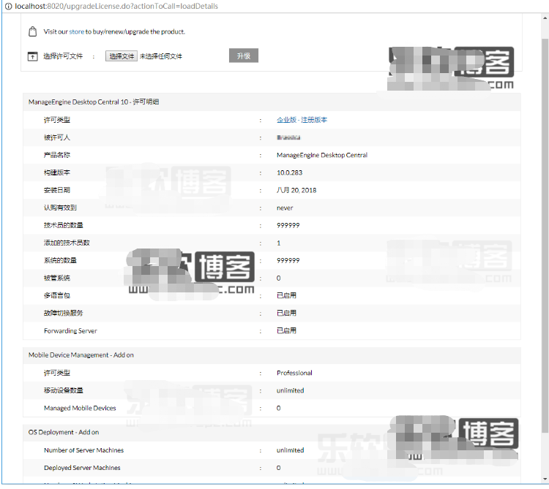
Task: Click the 故障切换服务 label
Action: click(63, 313)
